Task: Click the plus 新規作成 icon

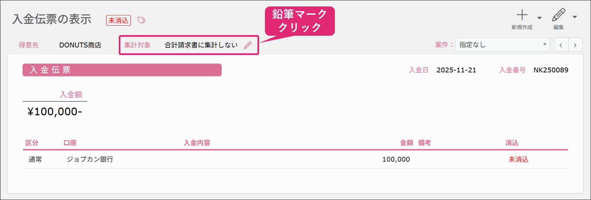Action: (x=522, y=15)
